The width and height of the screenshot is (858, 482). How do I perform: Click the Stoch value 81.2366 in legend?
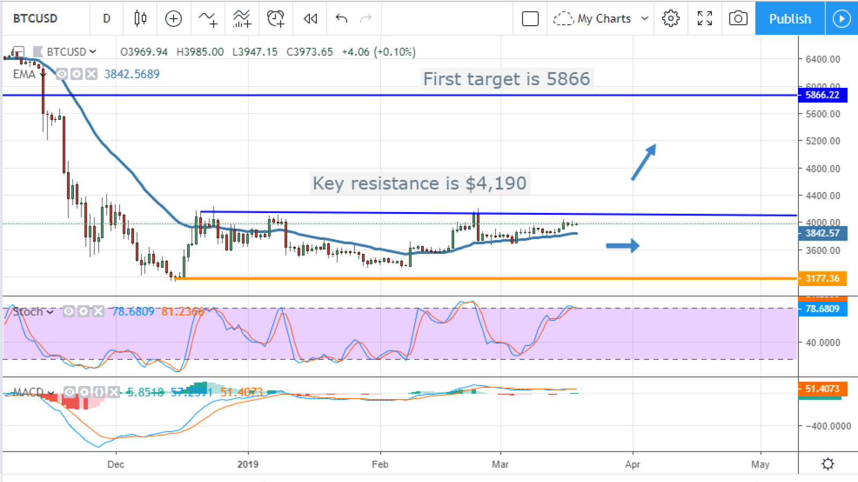(x=182, y=312)
